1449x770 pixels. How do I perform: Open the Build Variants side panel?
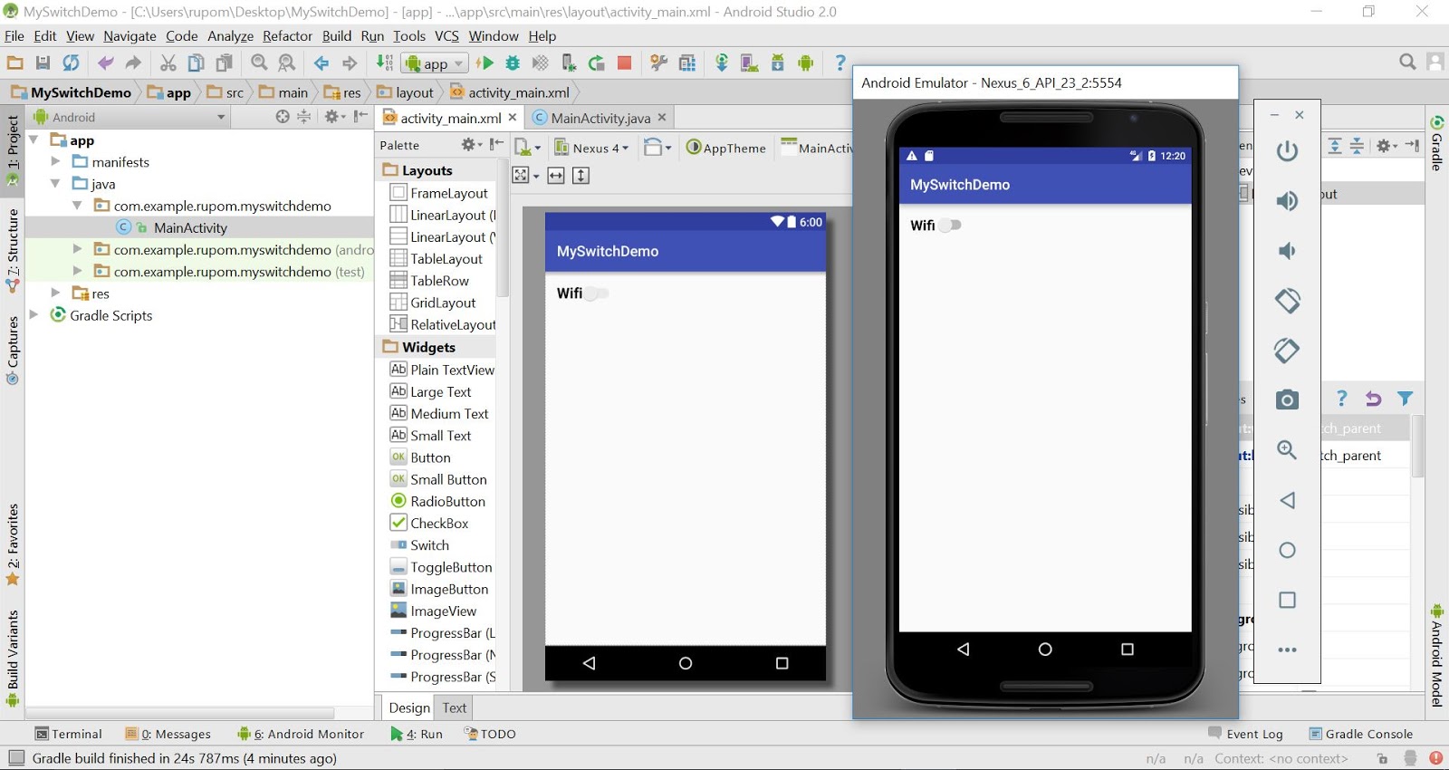(x=13, y=658)
